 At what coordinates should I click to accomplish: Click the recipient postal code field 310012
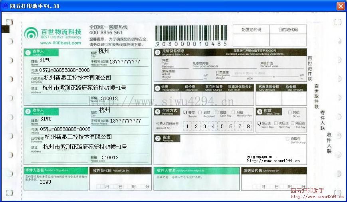(109, 158)
